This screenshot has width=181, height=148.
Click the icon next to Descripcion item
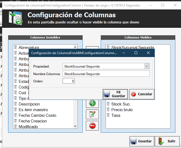[x=16, y=104]
